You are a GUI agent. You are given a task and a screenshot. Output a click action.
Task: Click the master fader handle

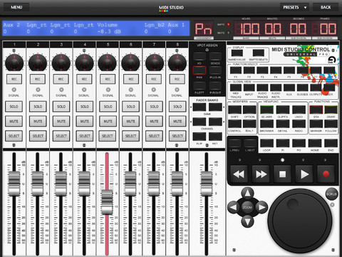207,183
